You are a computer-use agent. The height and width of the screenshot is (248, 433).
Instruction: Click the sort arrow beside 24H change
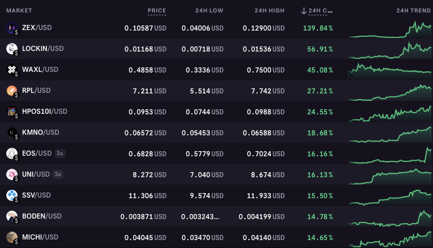tap(304, 11)
